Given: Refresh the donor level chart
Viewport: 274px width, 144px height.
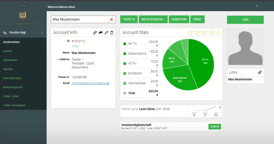Looking at the screenshot, I should pyautogui.click(x=220, y=107).
